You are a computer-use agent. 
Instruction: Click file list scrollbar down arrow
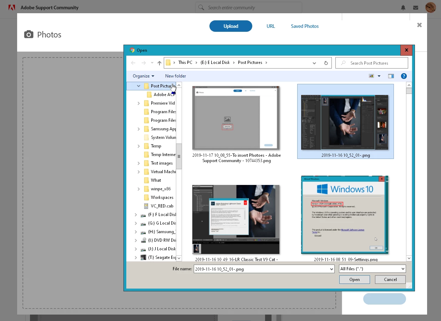(x=409, y=258)
